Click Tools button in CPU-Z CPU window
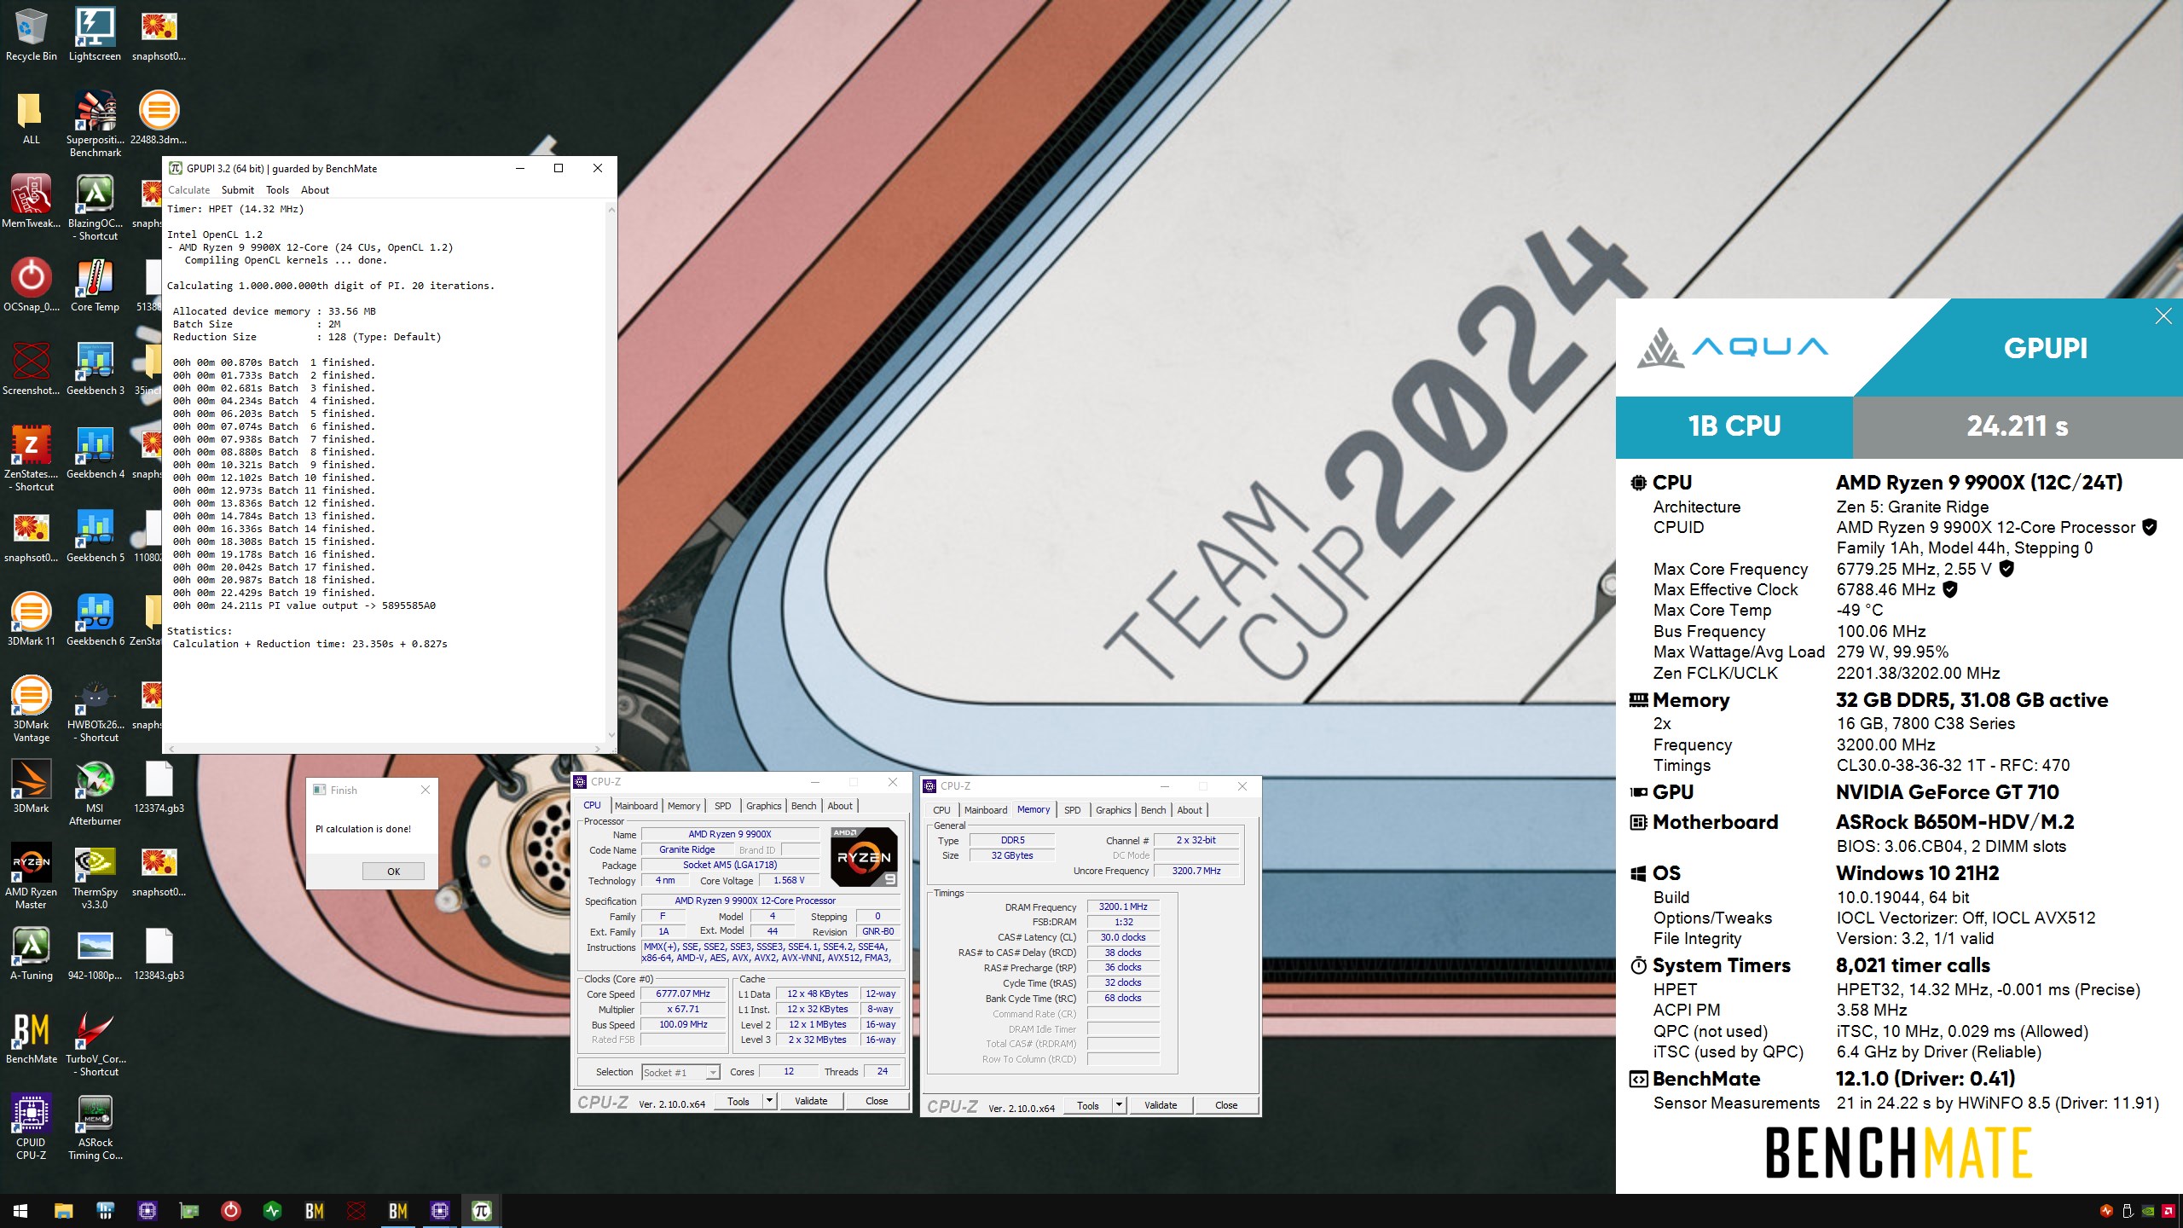 point(738,1101)
